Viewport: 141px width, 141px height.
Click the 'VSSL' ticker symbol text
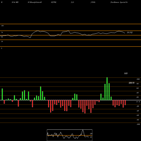point(93,2)
